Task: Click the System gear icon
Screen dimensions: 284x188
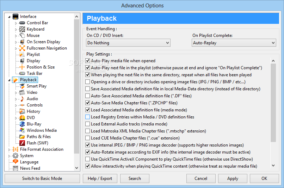Action: [x=16, y=156]
